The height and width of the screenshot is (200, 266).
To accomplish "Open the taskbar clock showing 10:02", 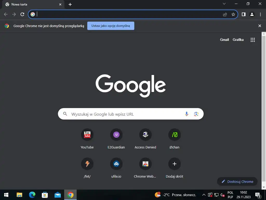I will pyautogui.click(x=243, y=195).
